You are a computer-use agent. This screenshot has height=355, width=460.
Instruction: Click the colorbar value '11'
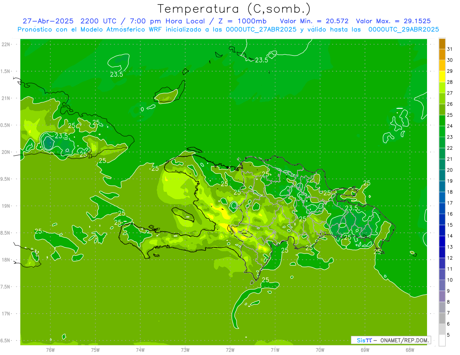click(x=450, y=269)
